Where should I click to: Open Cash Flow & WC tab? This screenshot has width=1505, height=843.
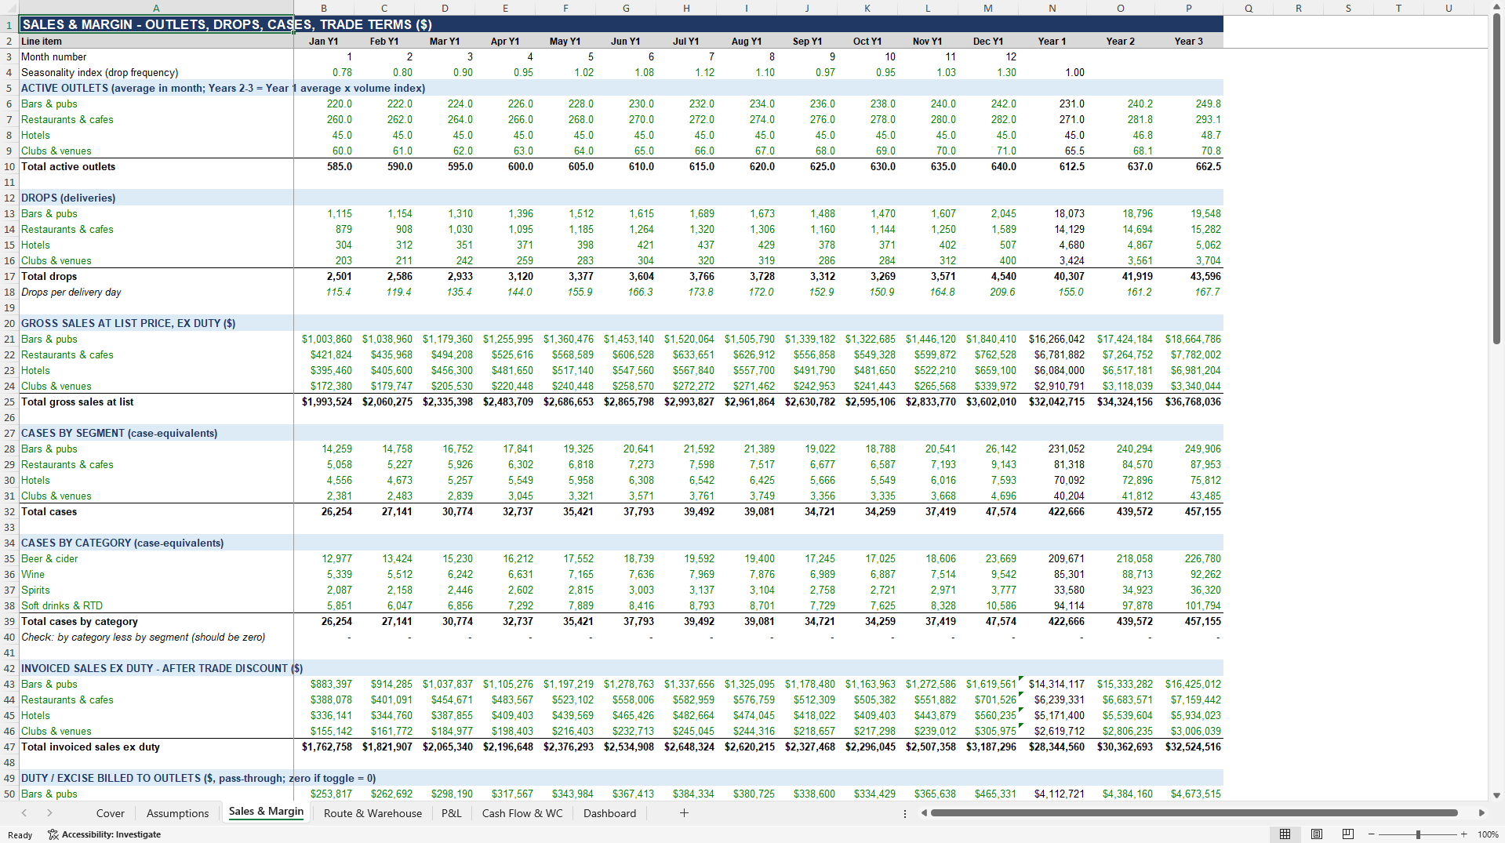pos(522,813)
